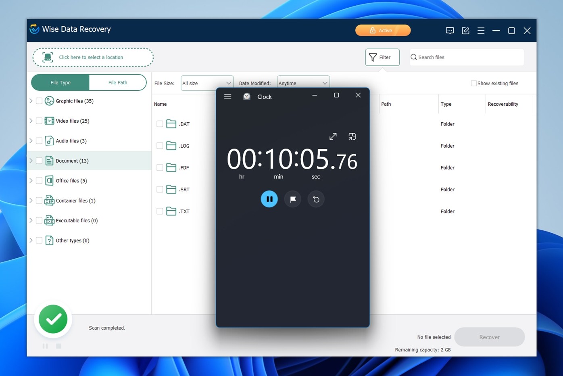The image size is (563, 376).
Task: Open the Filter button
Action: (382, 57)
